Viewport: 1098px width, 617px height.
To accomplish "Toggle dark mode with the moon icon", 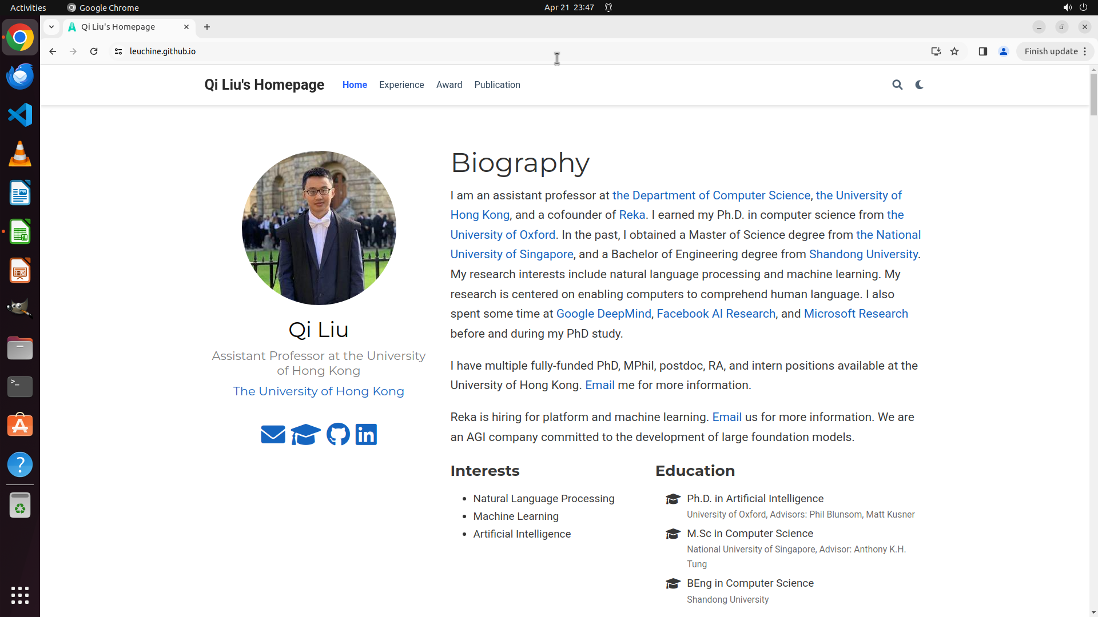I will [920, 85].
